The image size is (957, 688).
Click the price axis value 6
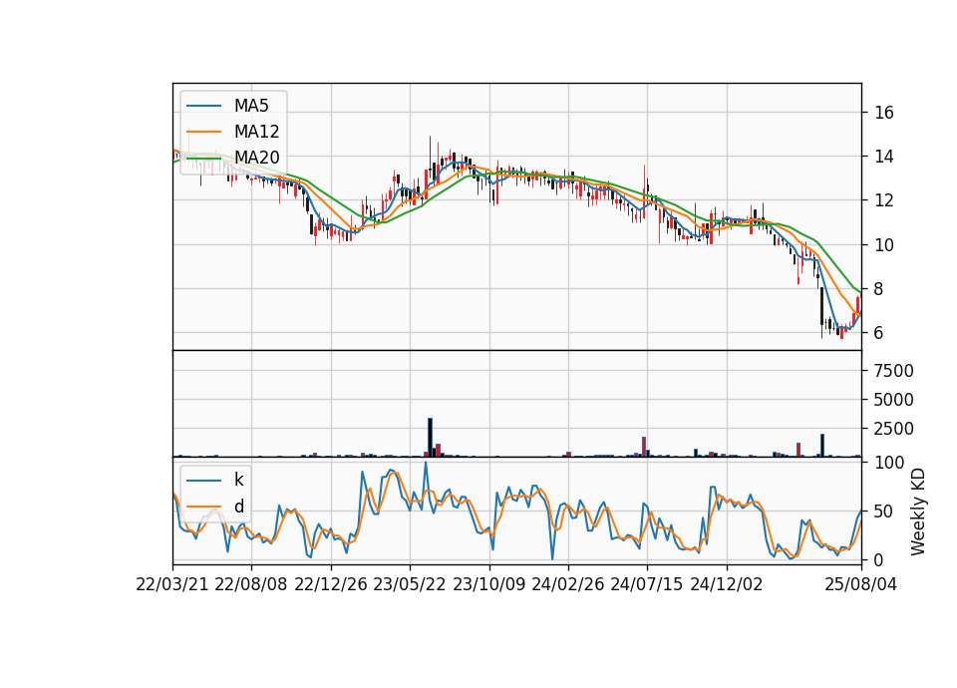tap(878, 333)
